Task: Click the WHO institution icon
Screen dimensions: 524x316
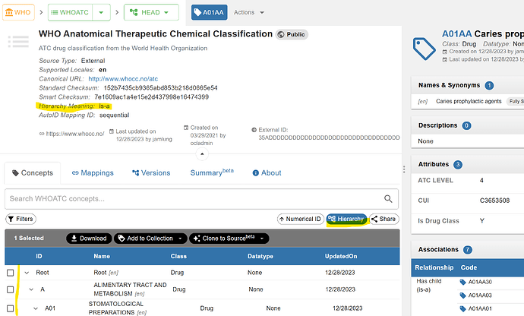Action: pos(9,12)
